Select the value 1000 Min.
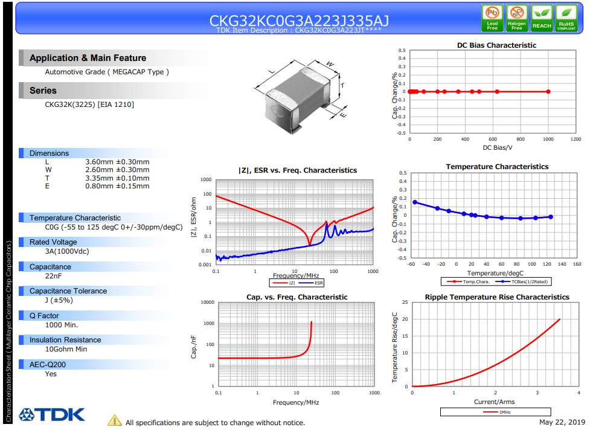 pos(62,325)
